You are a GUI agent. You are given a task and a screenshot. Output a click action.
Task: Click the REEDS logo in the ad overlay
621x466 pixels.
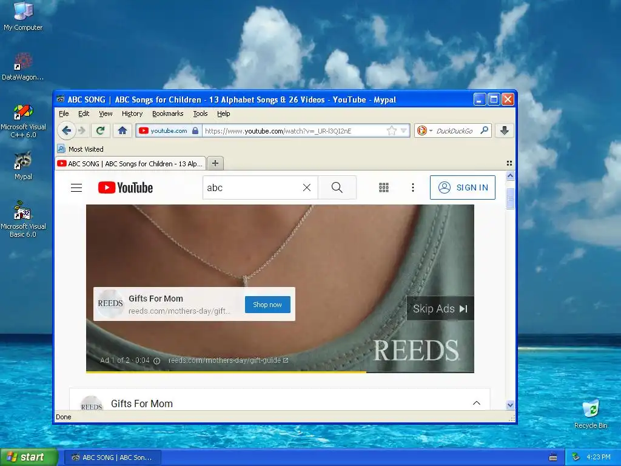[110, 303]
